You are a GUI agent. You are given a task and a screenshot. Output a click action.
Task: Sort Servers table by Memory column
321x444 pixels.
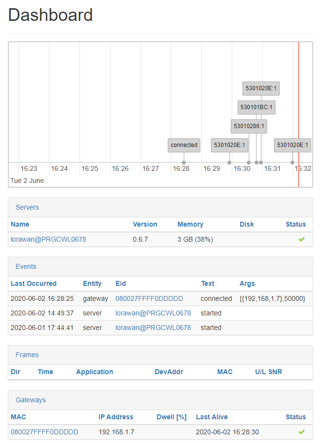[190, 225]
